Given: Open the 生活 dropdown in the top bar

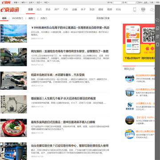Looking at the screenshot, I should [x=32, y=2].
